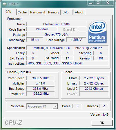Select the Memory tab
Image resolution: width=116 pixels, height=130 pixels.
pyautogui.click(x=54, y=12)
